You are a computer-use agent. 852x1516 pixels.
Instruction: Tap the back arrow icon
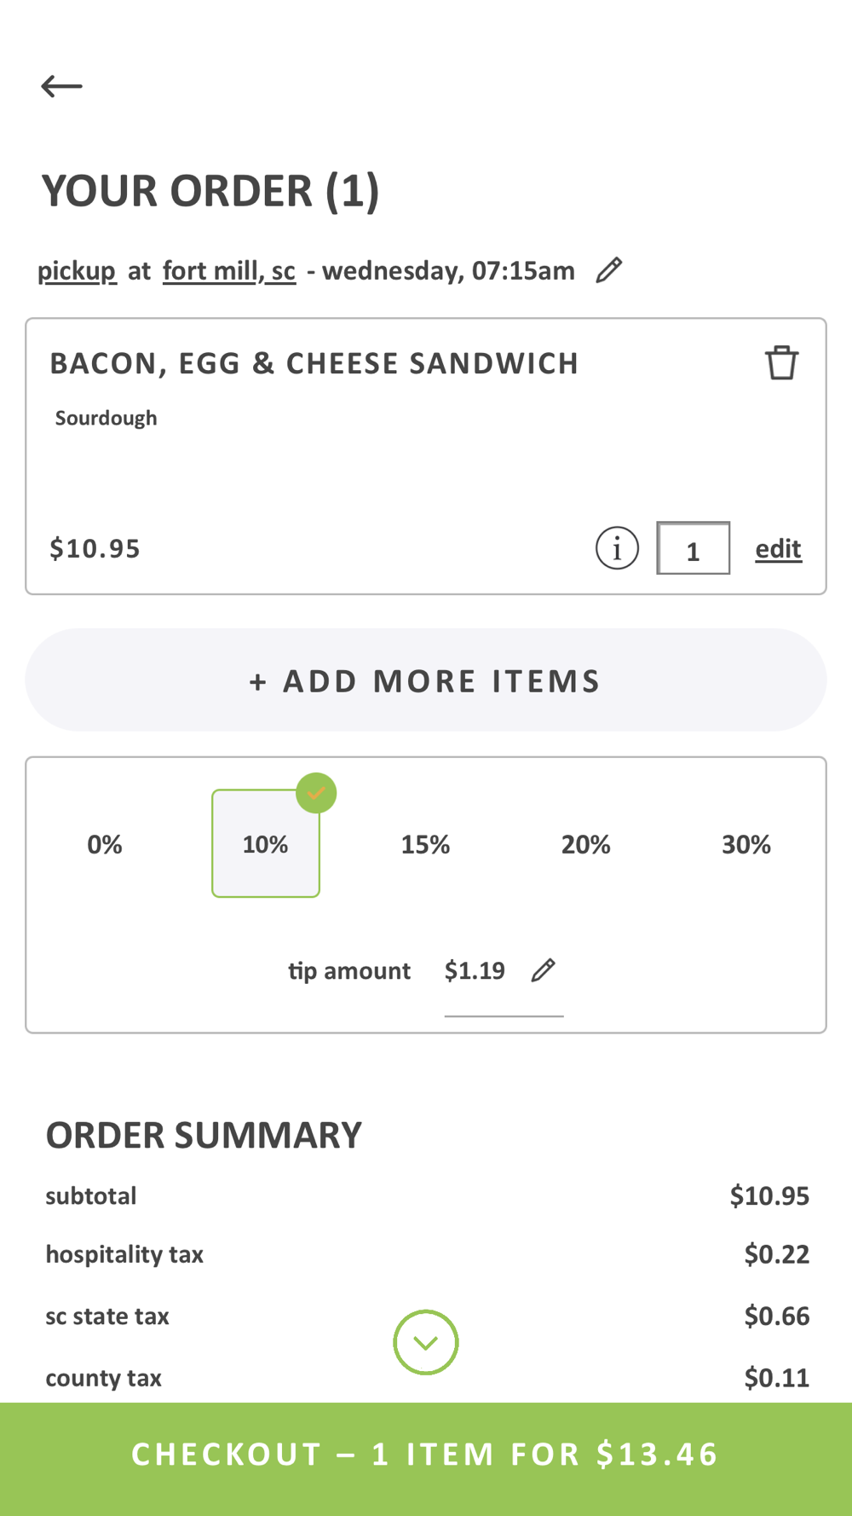click(x=61, y=86)
